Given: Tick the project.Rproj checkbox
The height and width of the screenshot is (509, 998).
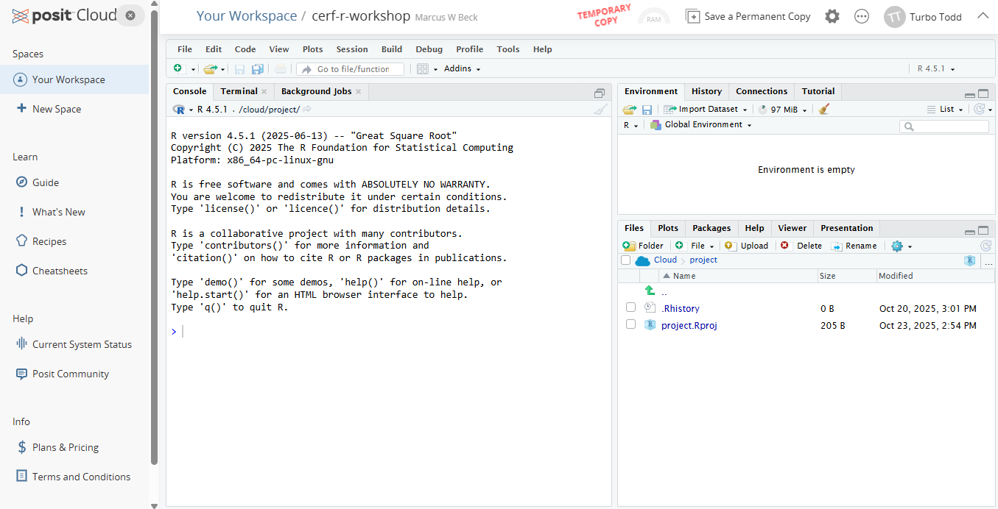Looking at the screenshot, I should [x=630, y=324].
